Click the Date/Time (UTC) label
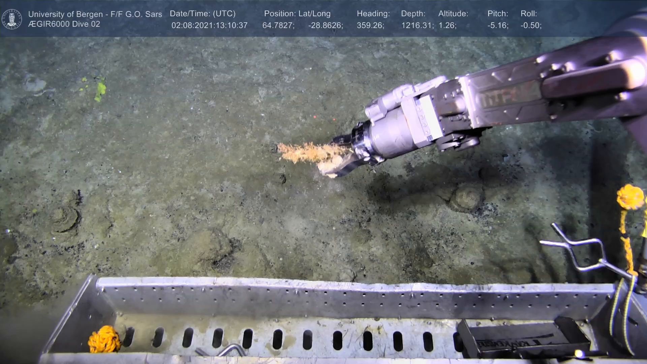The image size is (647, 364). click(x=203, y=13)
